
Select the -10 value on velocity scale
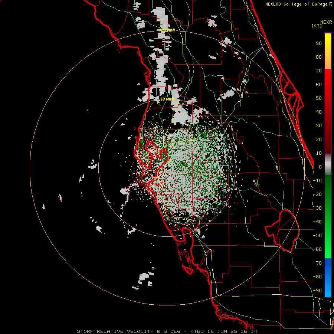pyautogui.click(x=317, y=181)
